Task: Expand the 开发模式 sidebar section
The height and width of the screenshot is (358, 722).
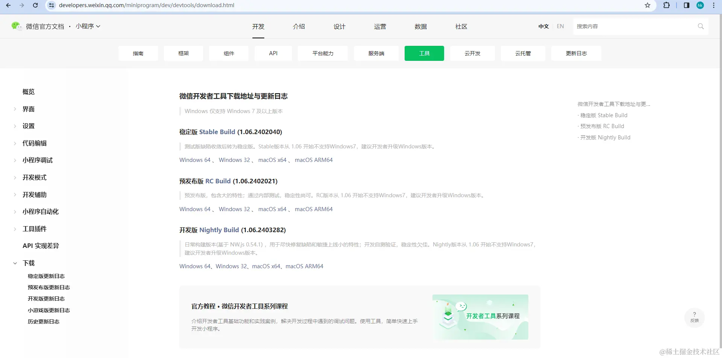Action: 15,177
